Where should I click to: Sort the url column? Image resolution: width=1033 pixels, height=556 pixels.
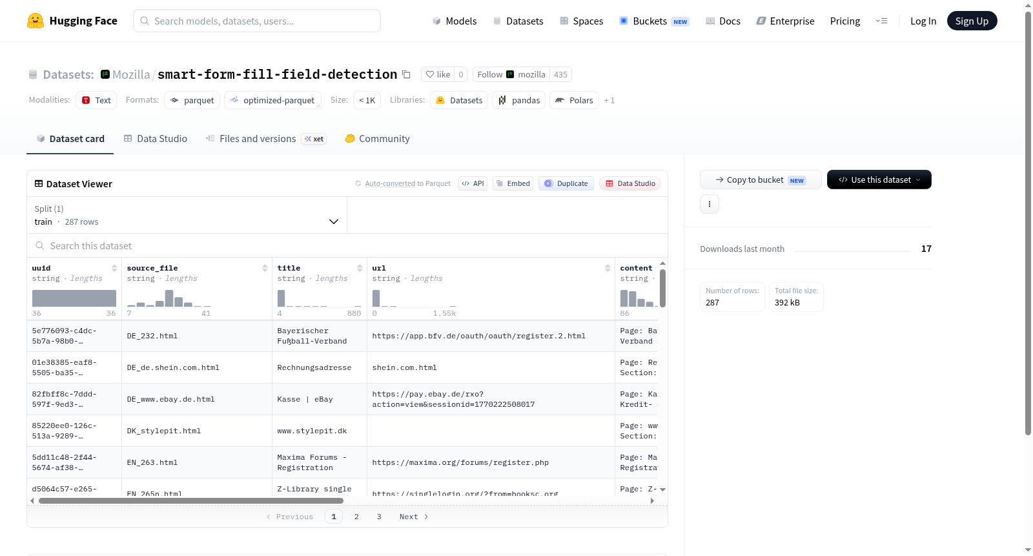(x=608, y=268)
